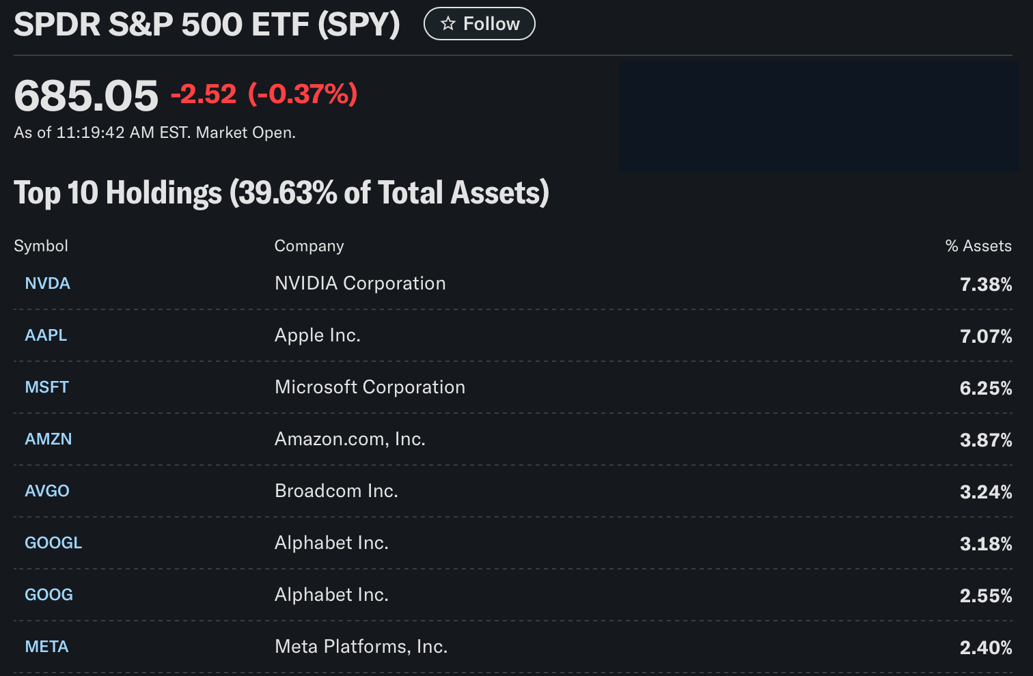Click the GOOGL symbol link
Viewport: 1033px width, 676px height.
[x=53, y=543]
